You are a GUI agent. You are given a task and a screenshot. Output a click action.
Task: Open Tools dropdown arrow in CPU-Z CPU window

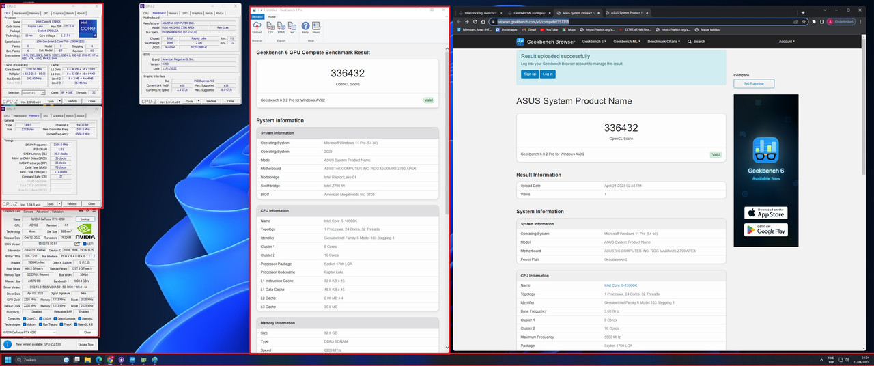click(59, 101)
